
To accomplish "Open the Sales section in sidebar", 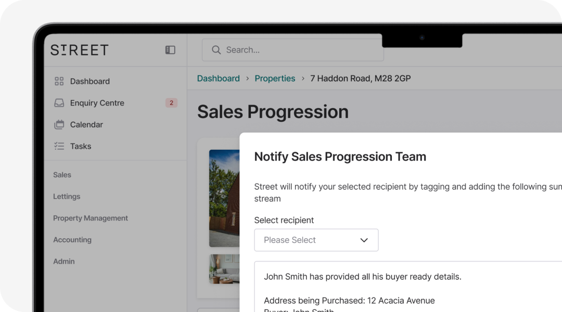I will [x=62, y=175].
